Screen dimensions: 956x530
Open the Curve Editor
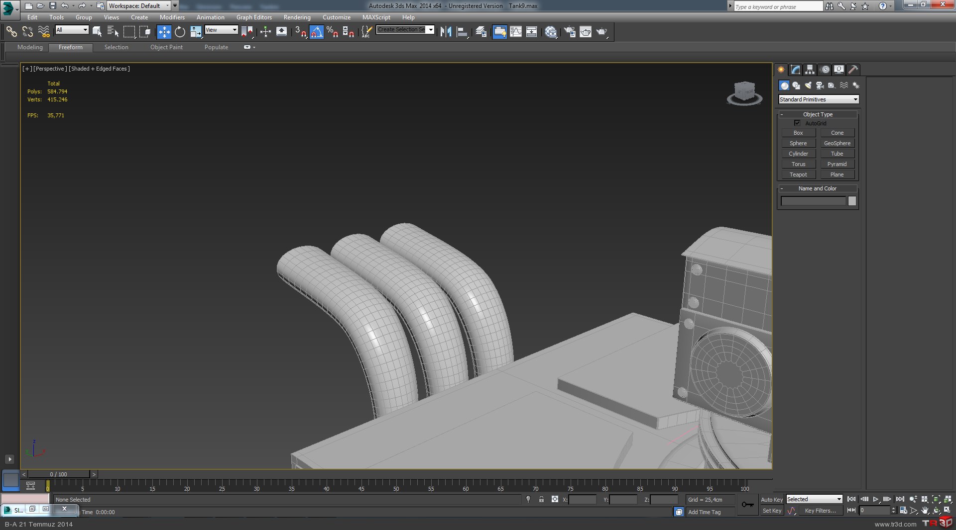(x=516, y=32)
